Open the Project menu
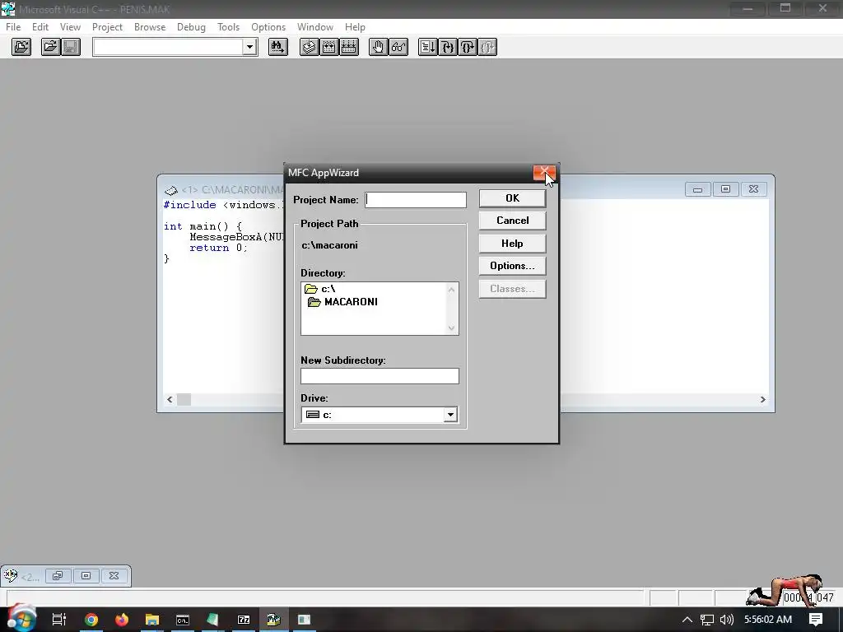 pyautogui.click(x=107, y=27)
